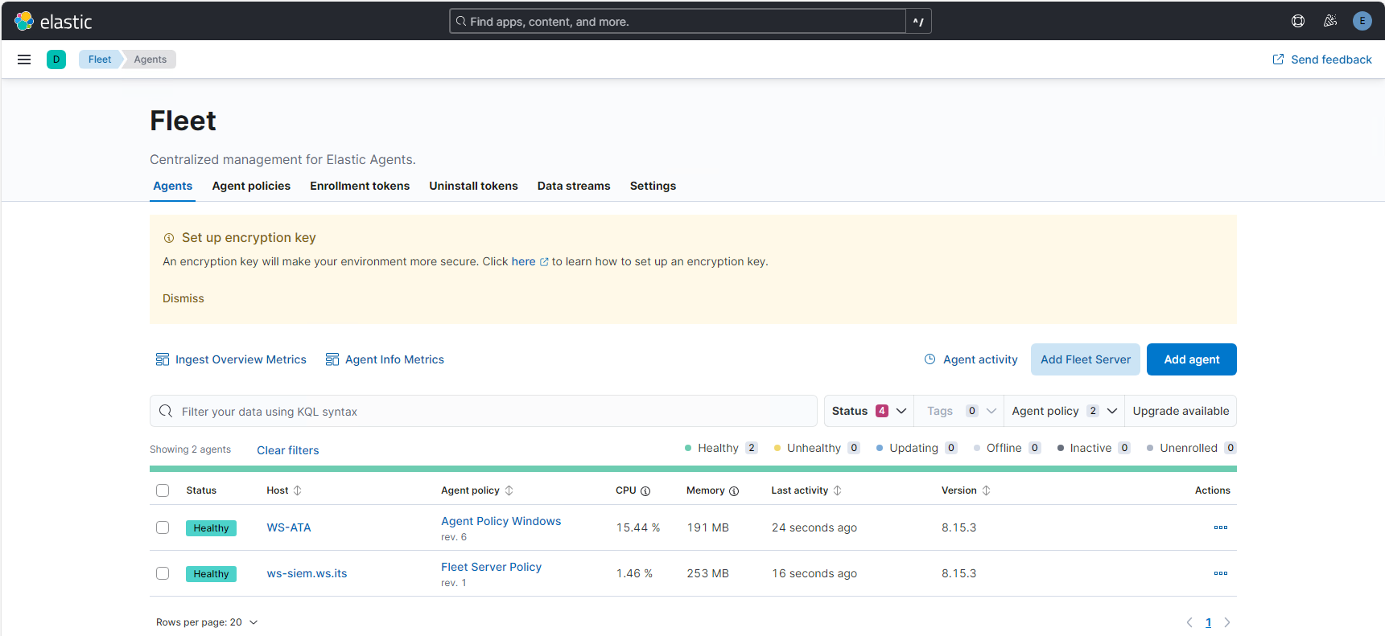1385x636 pixels.
Task: Open the user avatar E menu
Action: (x=1362, y=22)
